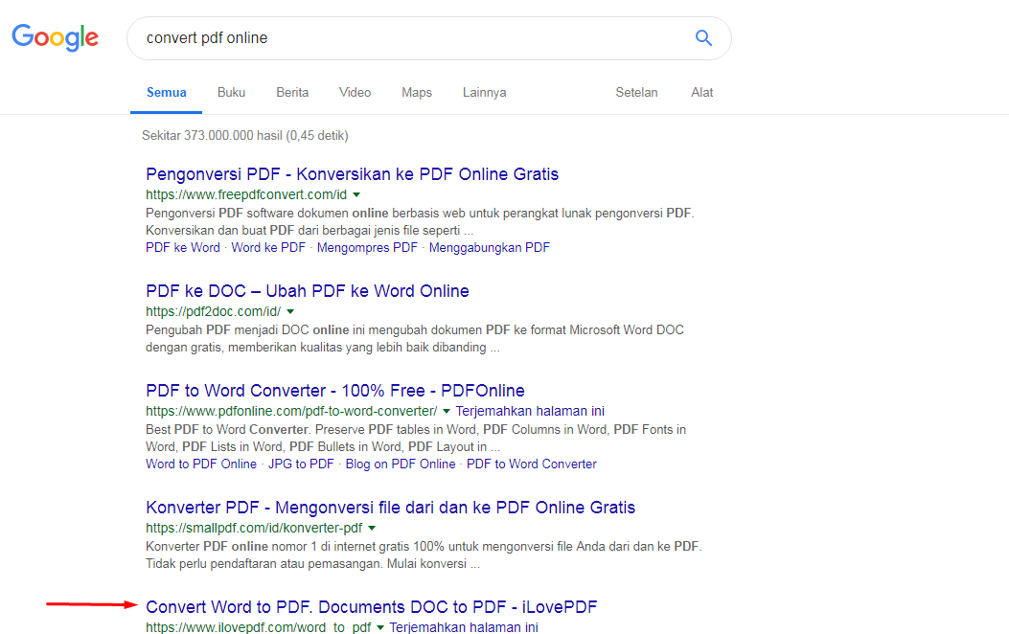Image resolution: width=1009 pixels, height=634 pixels.
Task: Open the 'Menggabungkan PDF' sitelink
Action: point(489,247)
